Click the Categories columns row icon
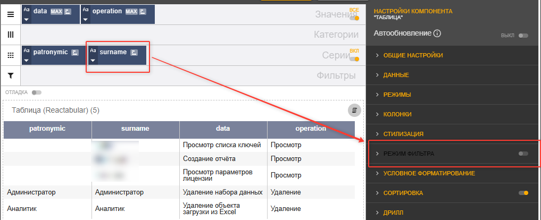The image size is (541, 220). (10, 35)
